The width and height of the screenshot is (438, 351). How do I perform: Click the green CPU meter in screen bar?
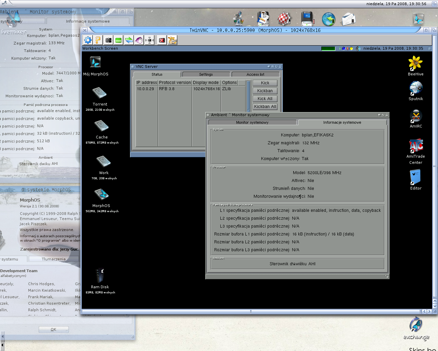328,49
